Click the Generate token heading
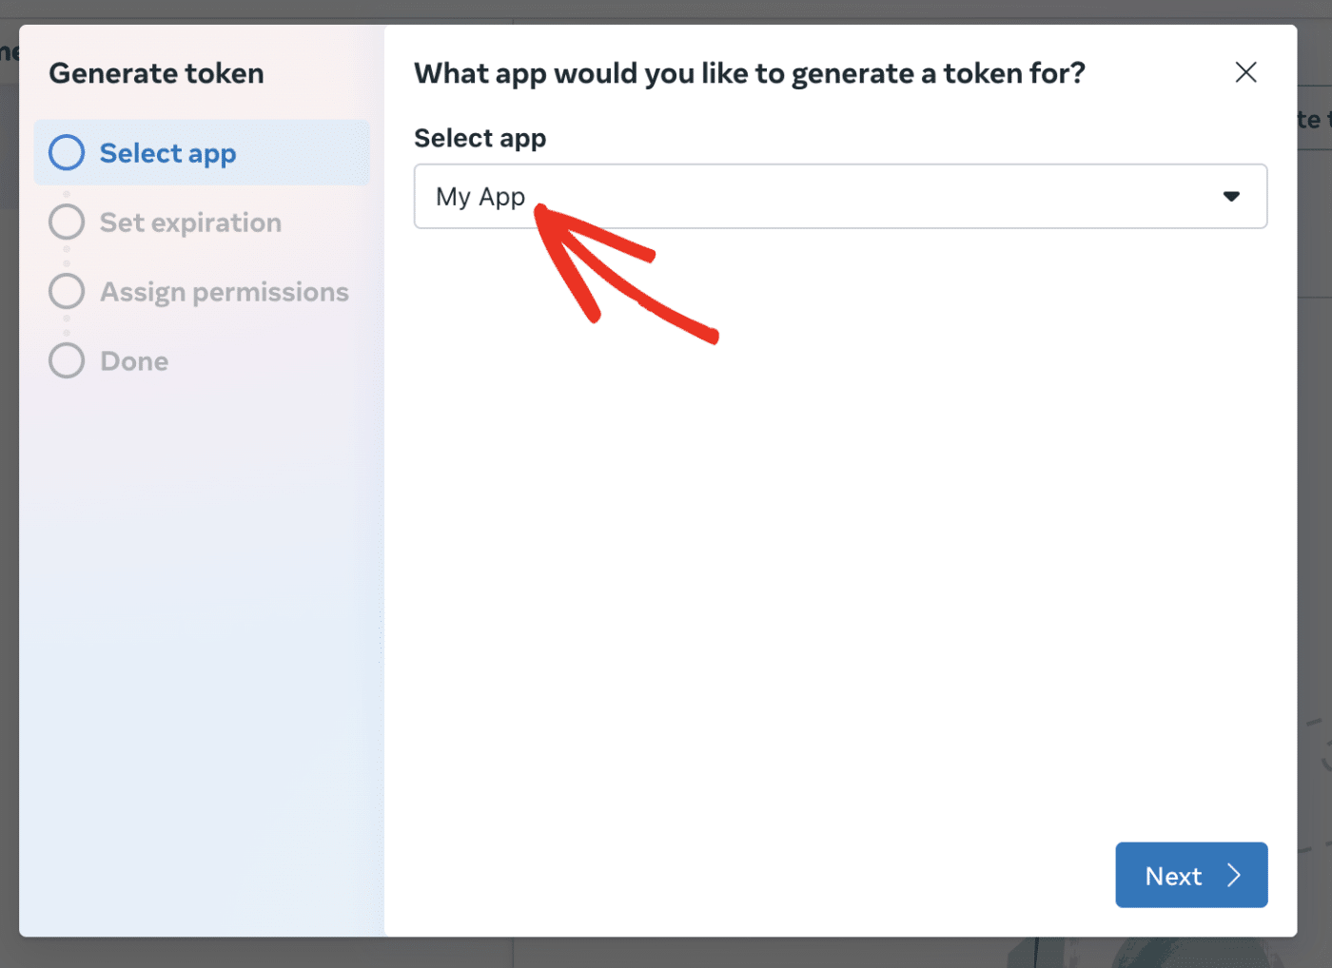This screenshot has width=1332, height=968. [156, 73]
